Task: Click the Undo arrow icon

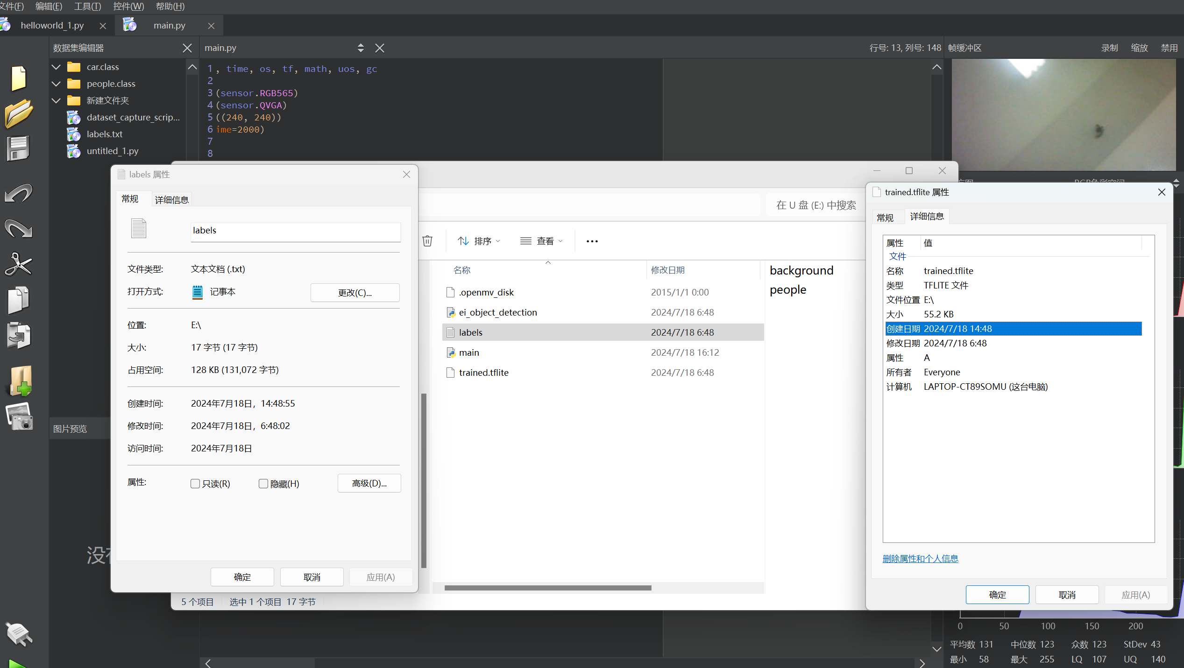Action: coord(18,193)
